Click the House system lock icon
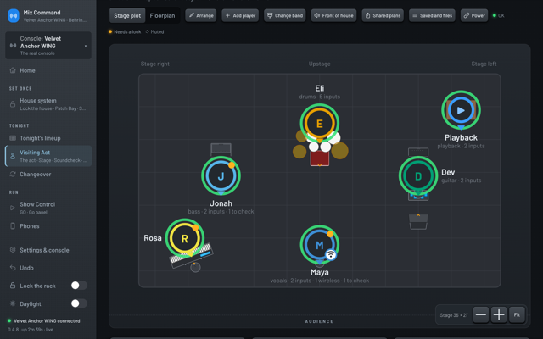This screenshot has width=543, height=339. 13,104
